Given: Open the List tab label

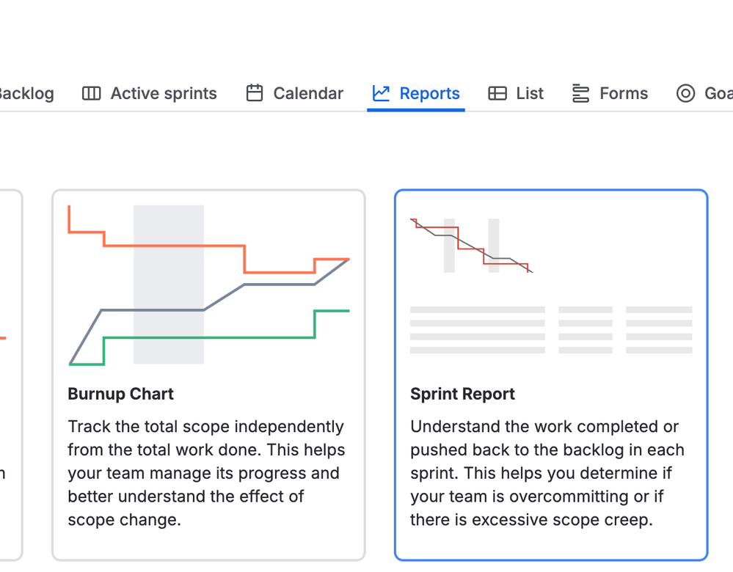Looking at the screenshot, I should [x=530, y=94].
